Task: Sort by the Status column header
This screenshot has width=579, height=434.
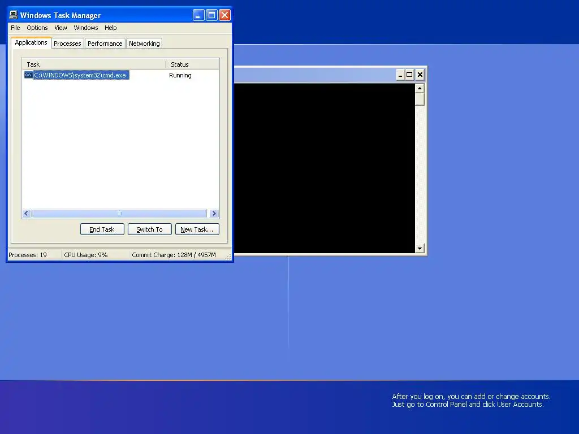Action: tap(192, 64)
